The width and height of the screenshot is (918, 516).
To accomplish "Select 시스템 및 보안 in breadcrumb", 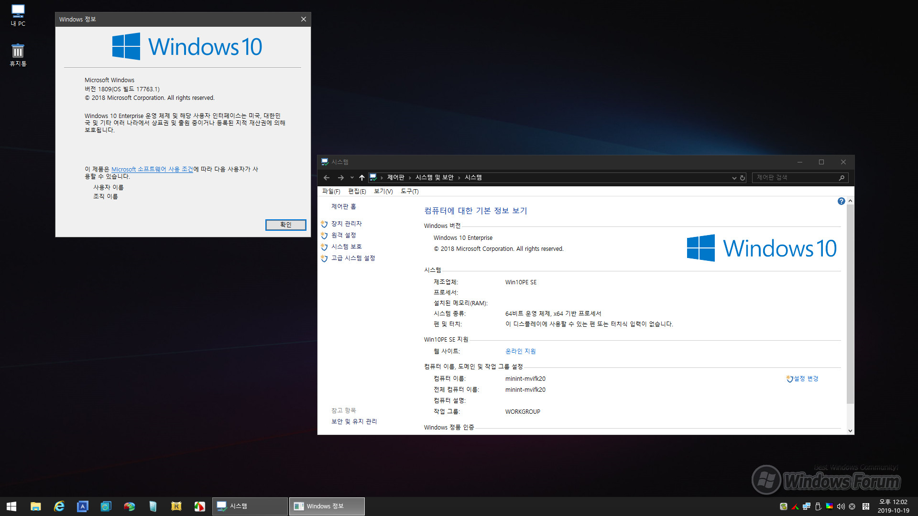I will [434, 177].
